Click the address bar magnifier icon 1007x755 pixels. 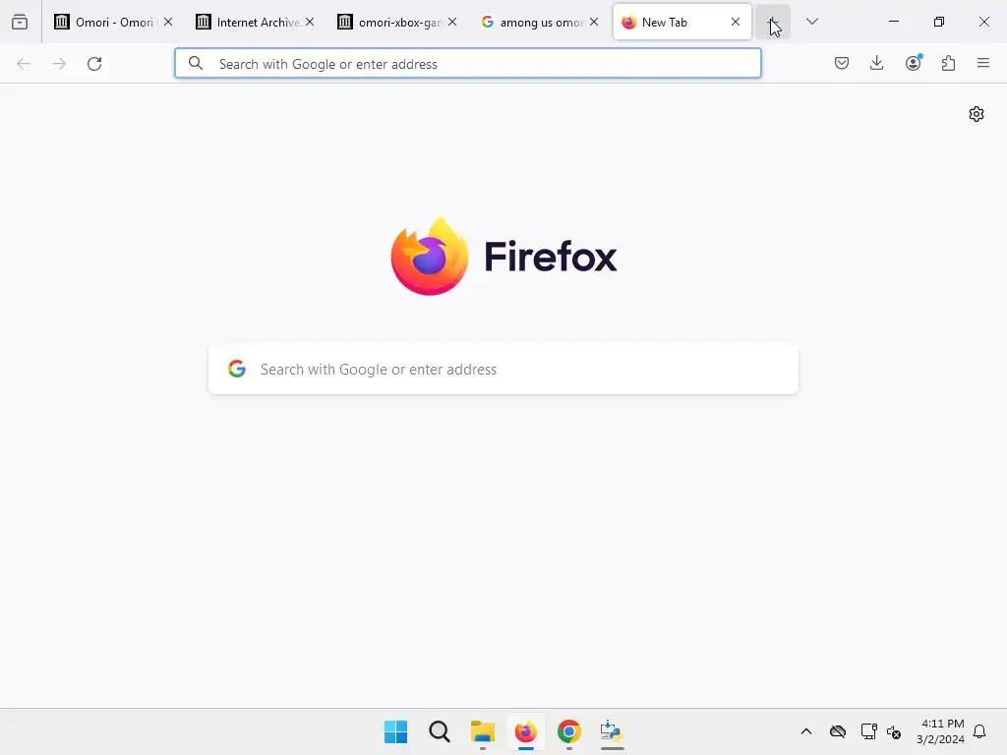[x=196, y=63]
